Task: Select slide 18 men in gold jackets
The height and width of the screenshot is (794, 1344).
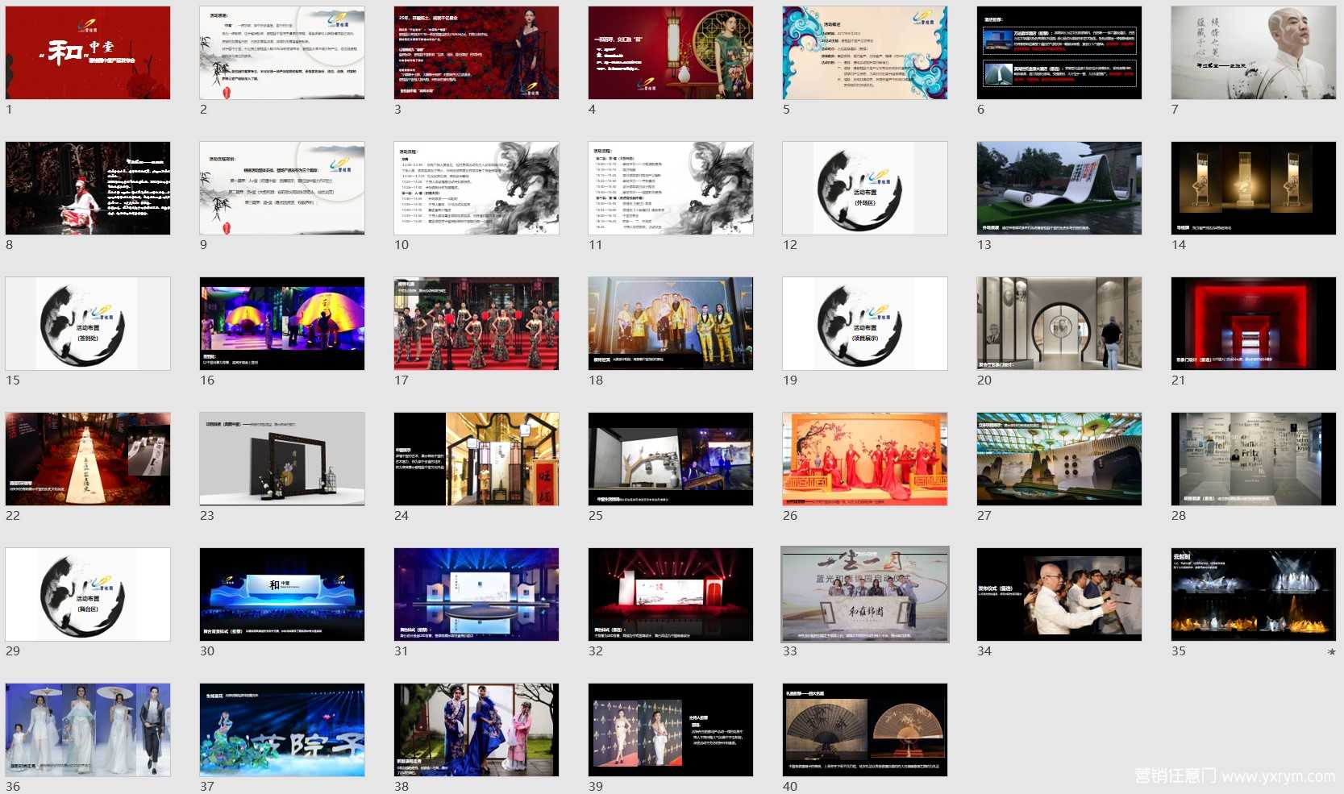Action: tap(671, 324)
